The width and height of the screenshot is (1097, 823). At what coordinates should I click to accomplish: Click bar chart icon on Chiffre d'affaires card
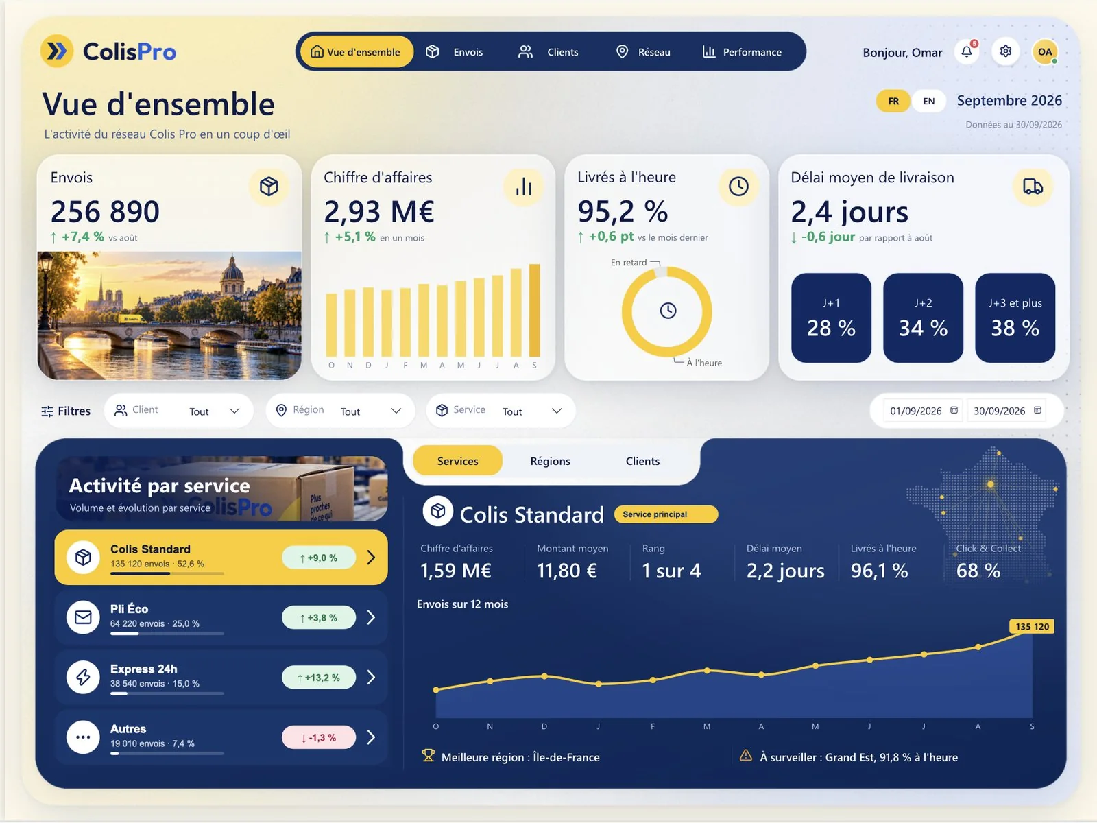[524, 186]
